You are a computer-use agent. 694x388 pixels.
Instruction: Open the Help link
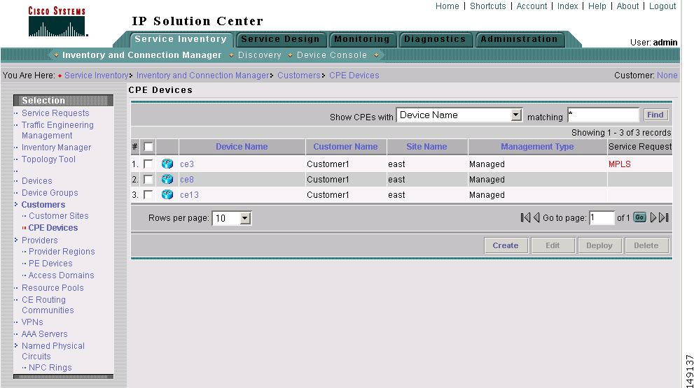(x=597, y=6)
